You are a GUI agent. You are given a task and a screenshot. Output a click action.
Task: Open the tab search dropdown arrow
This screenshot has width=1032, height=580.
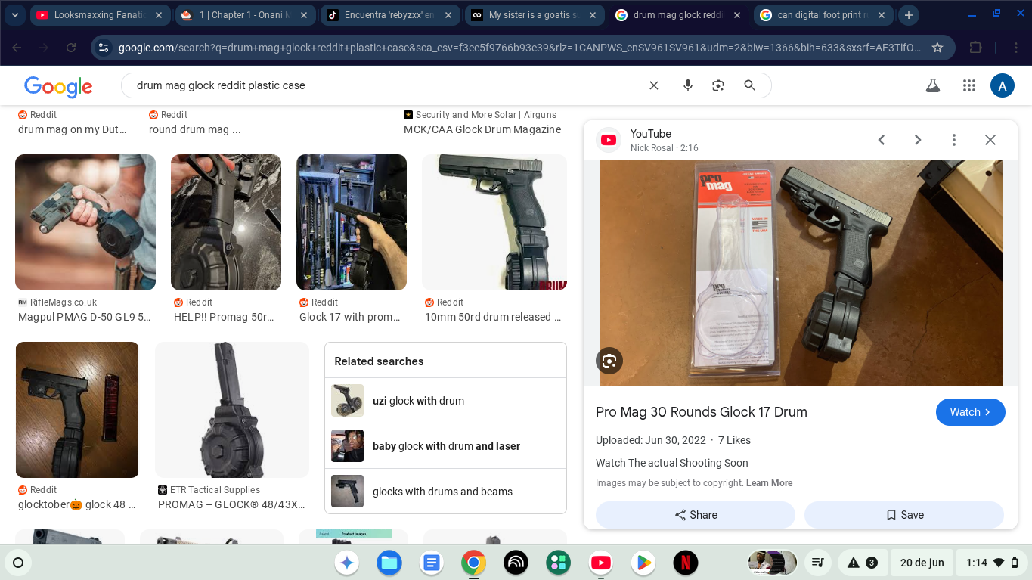(15, 15)
